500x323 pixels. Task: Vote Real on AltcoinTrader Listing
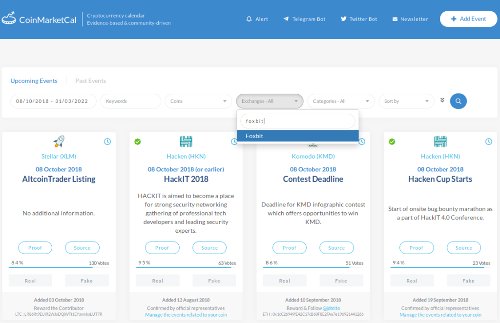pos(30,281)
